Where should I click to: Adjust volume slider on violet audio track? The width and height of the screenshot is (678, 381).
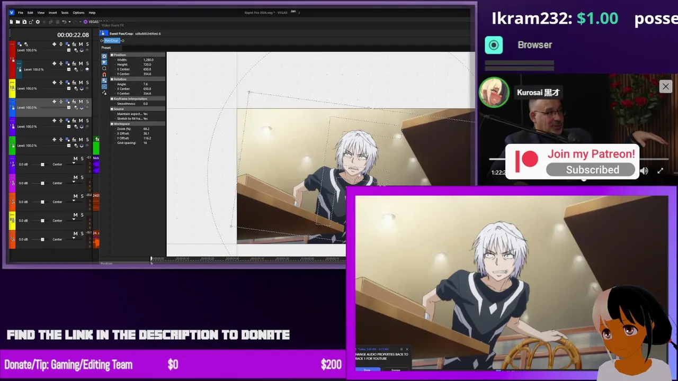pos(42,164)
